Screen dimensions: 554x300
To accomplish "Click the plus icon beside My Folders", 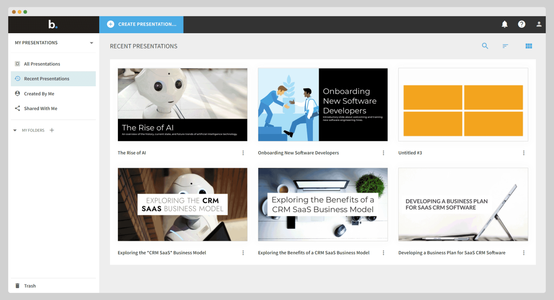I will pyautogui.click(x=52, y=130).
